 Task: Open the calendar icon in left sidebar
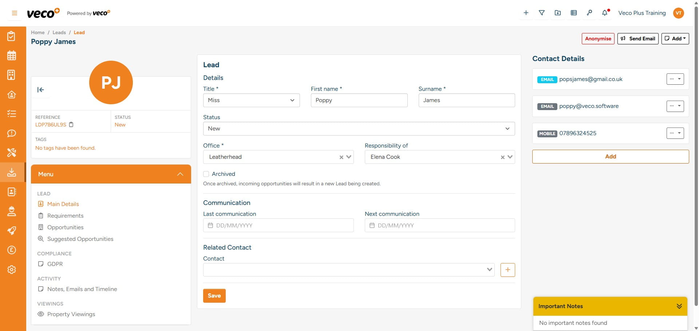12,56
